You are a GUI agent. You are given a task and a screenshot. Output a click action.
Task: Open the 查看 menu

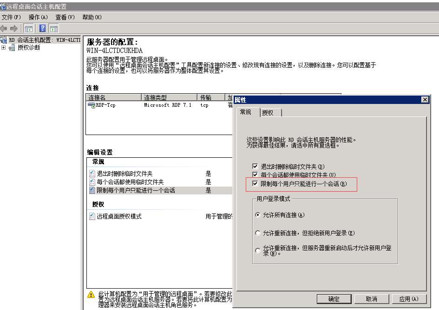pos(64,17)
